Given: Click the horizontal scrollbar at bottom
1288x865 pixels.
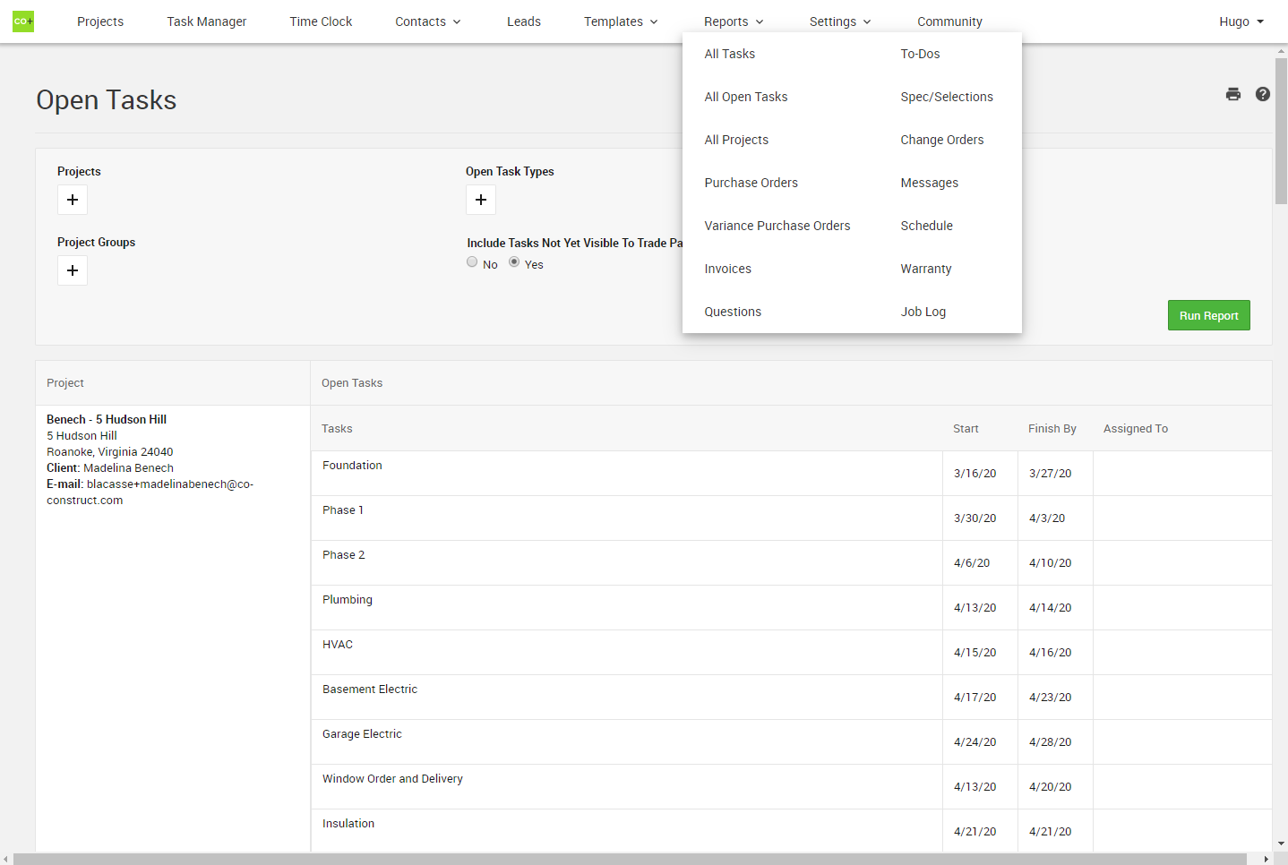Looking at the screenshot, I should pos(627,859).
